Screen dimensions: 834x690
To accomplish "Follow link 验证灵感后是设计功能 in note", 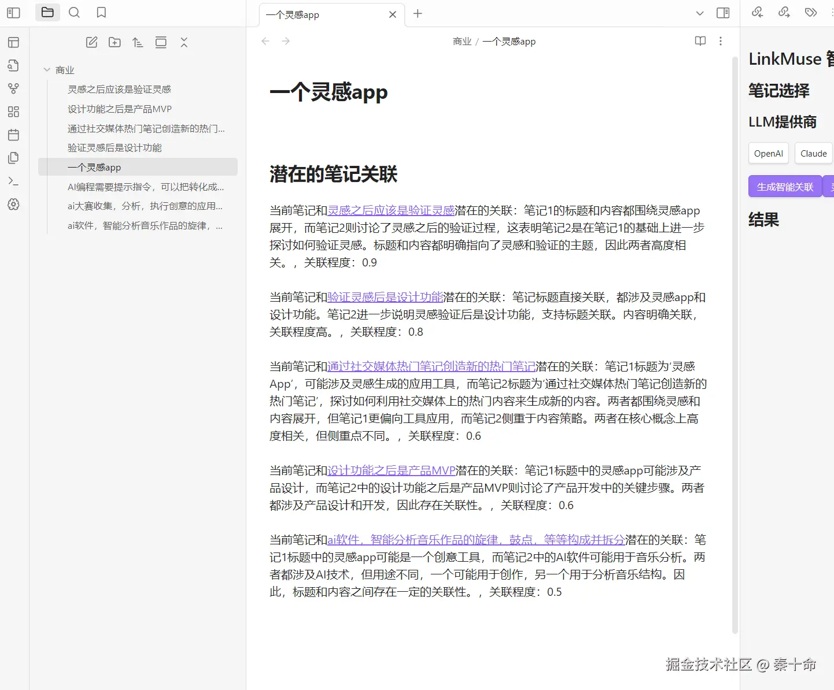I will (385, 297).
